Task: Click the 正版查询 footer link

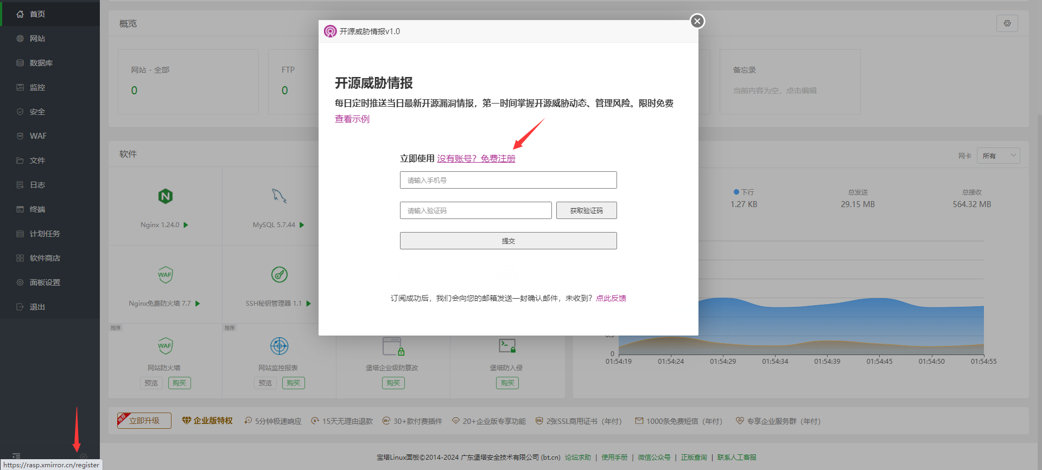Action: point(694,458)
